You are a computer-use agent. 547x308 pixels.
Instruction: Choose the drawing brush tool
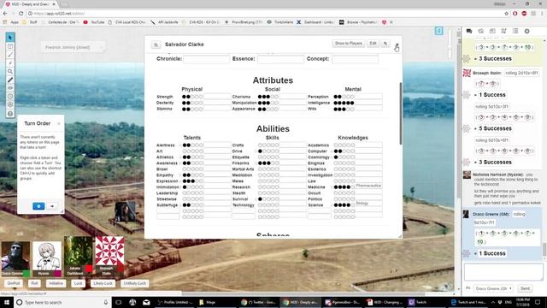(x=10, y=55)
